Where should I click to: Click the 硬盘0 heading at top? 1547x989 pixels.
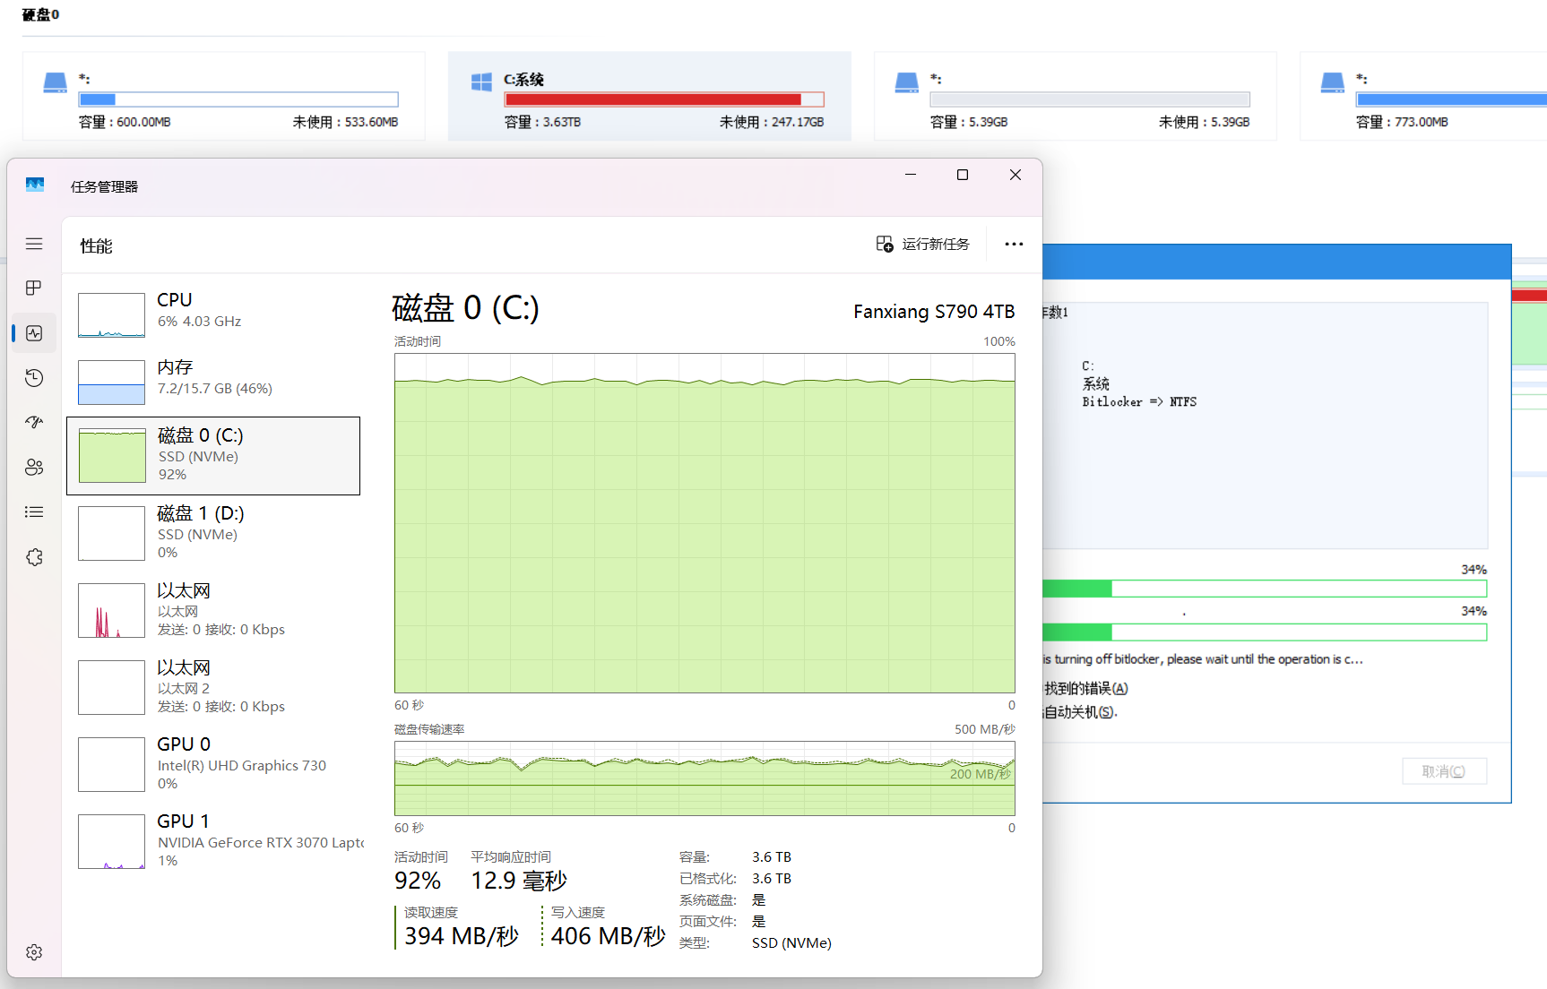pyautogui.click(x=40, y=14)
